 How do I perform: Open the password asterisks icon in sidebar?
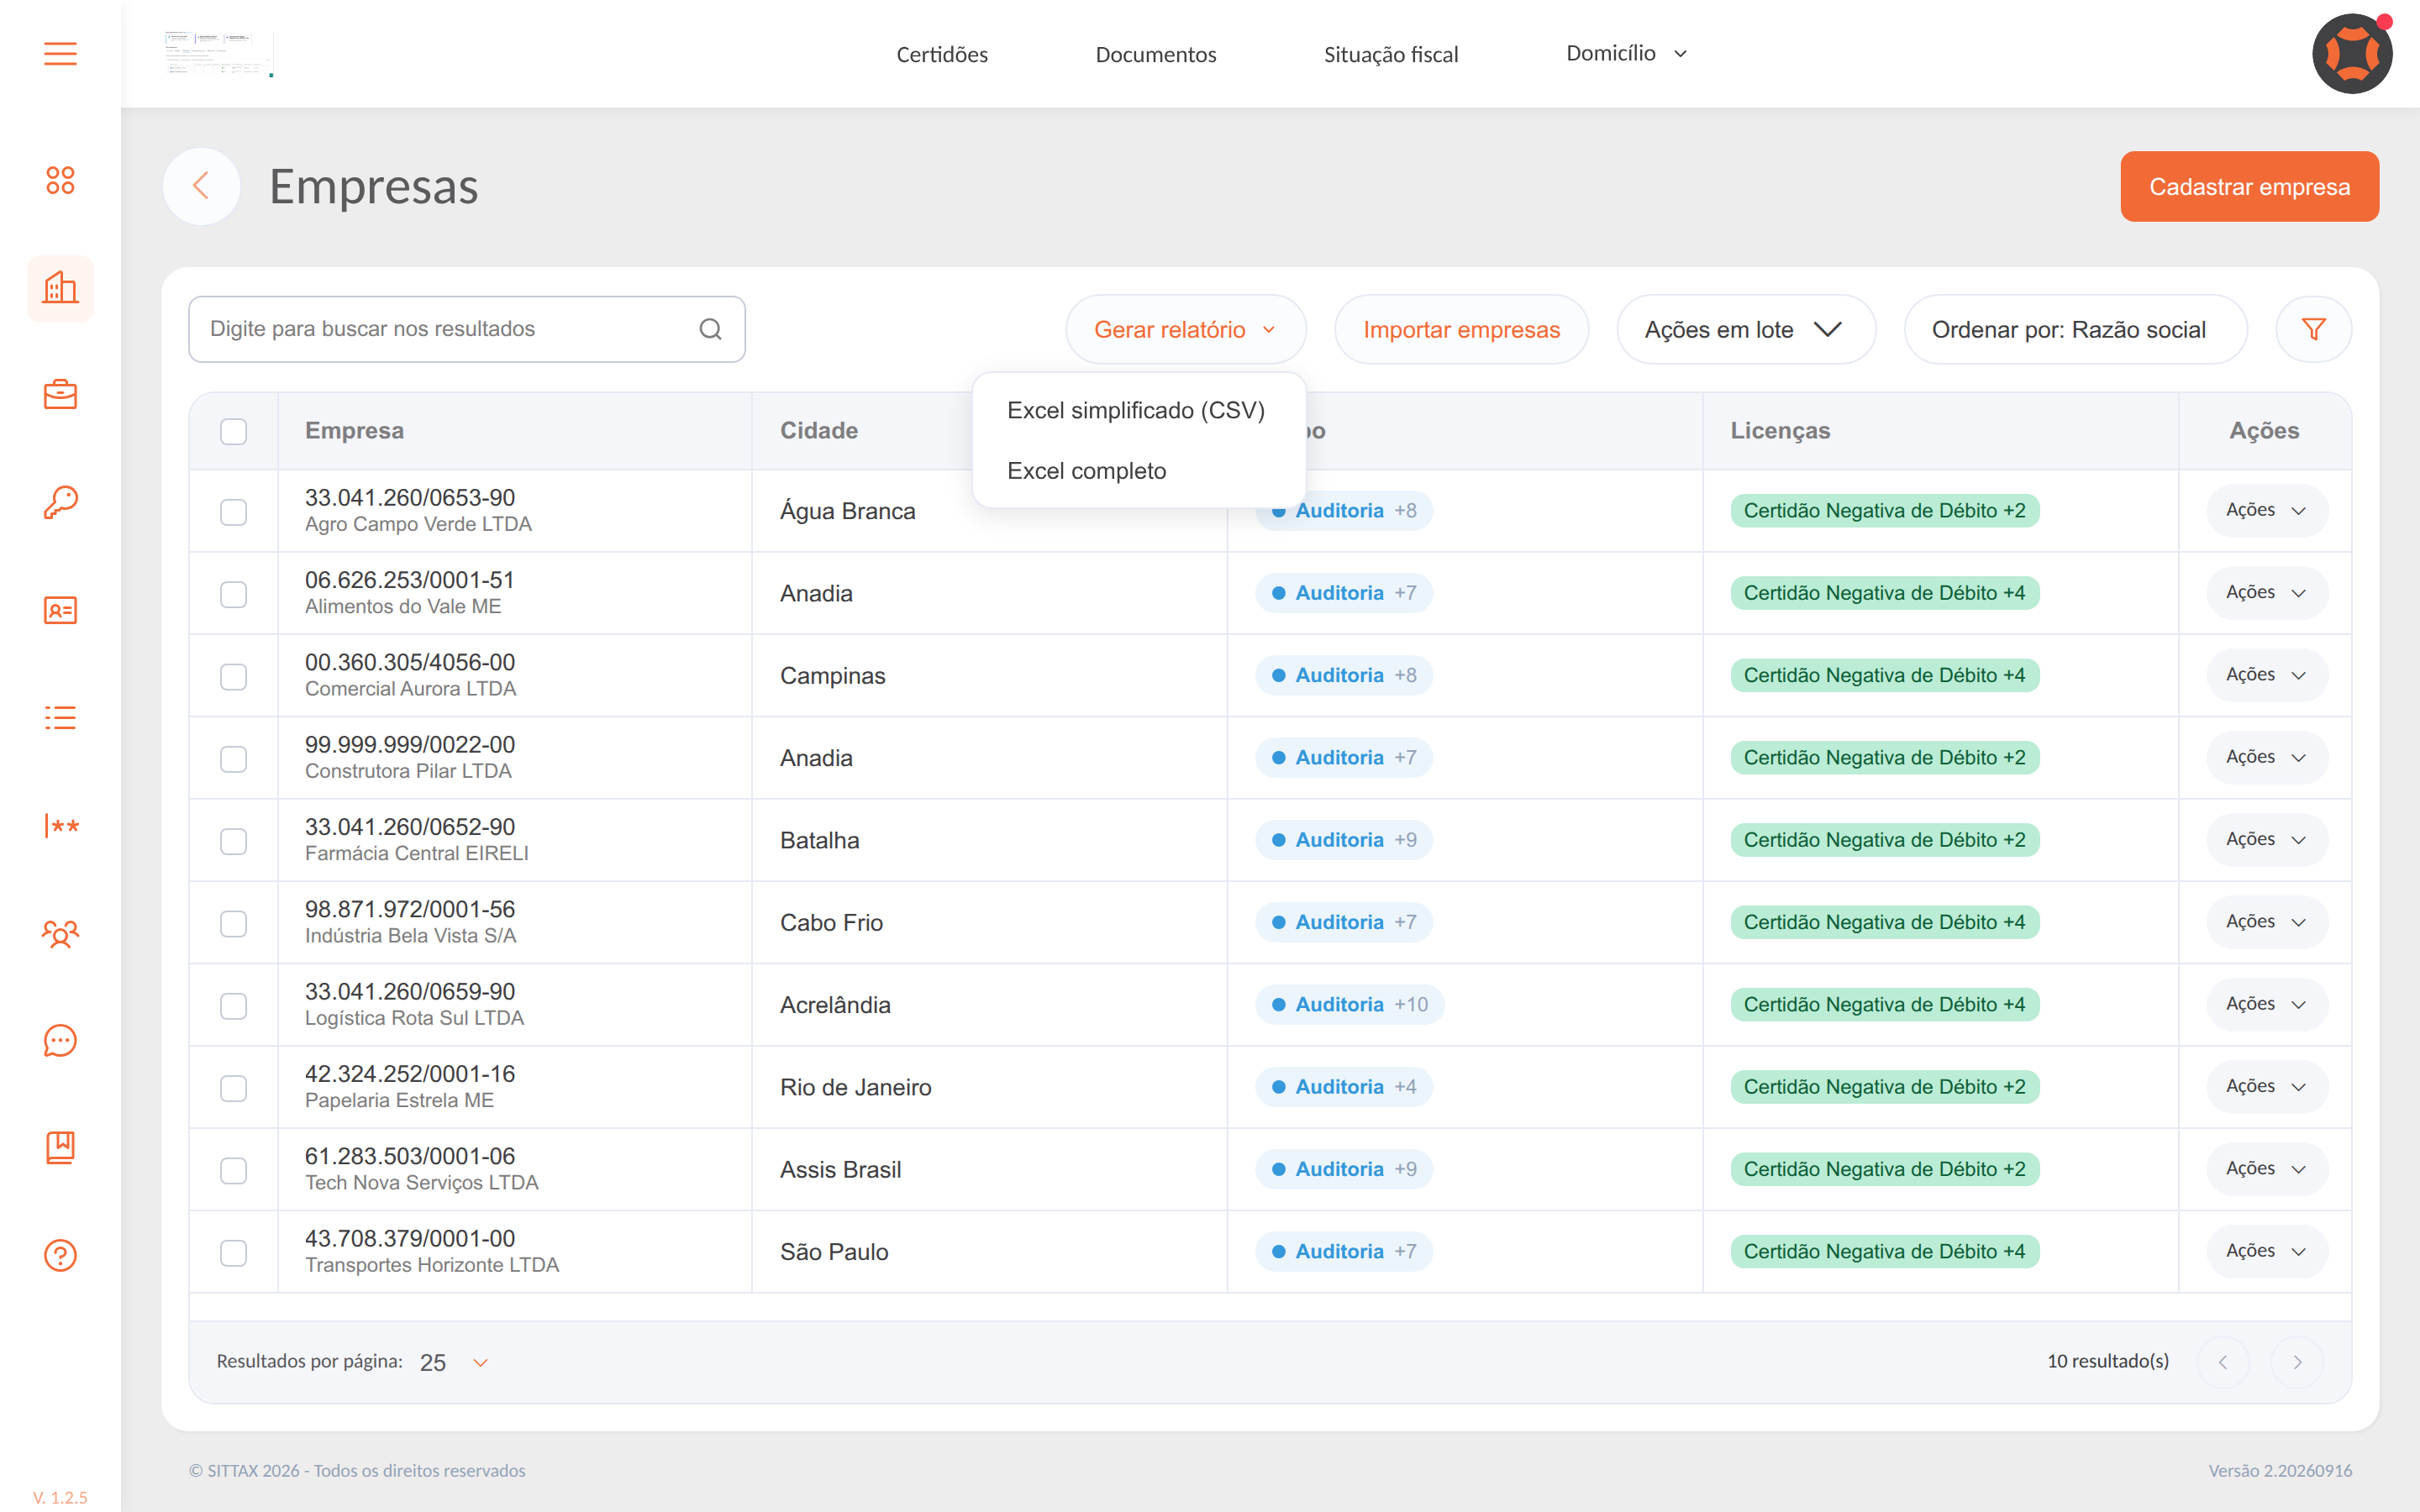tap(60, 825)
